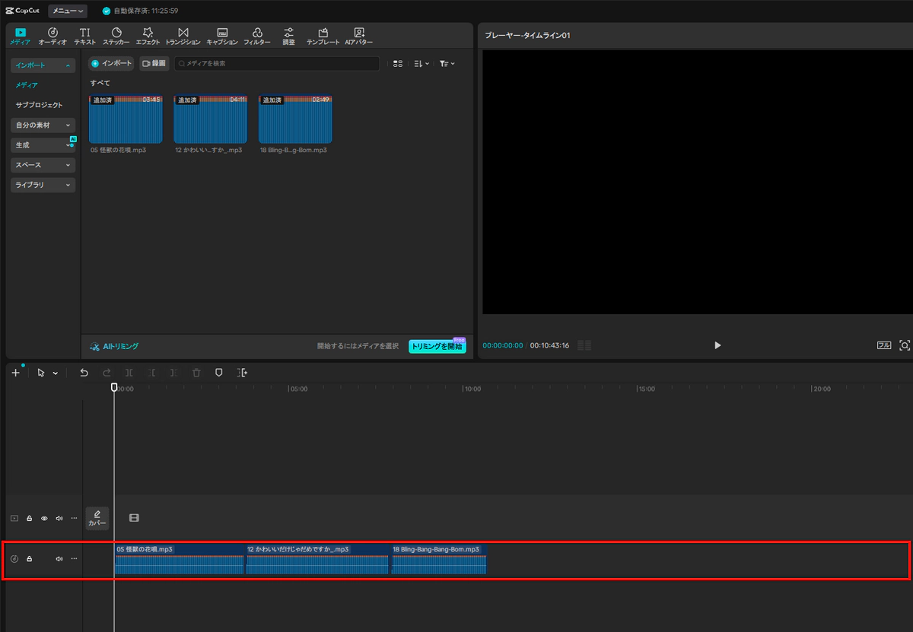
Task: Focus the メディアを検索 search field
Action: coord(277,64)
